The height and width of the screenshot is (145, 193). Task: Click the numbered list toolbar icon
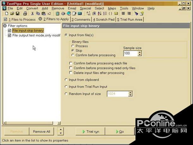(x=105, y=13)
